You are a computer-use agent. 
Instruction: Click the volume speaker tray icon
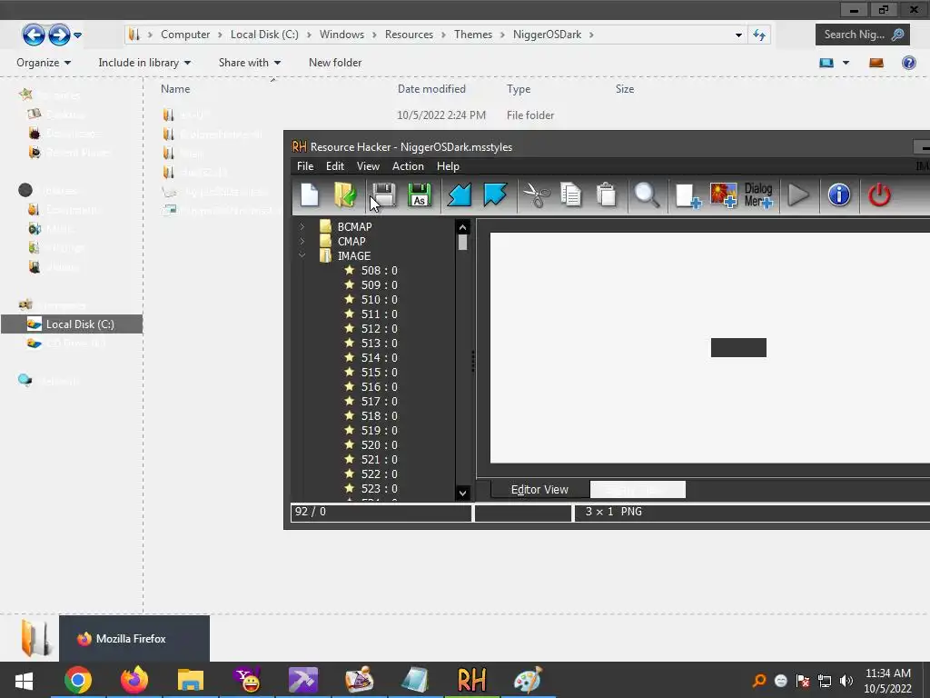pyautogui.click(x=846, y=681)
